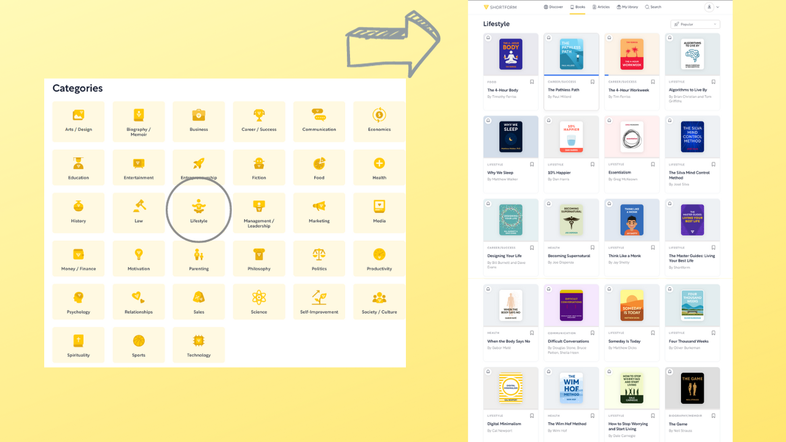Click the Shortform logo in header

[500, 7]
